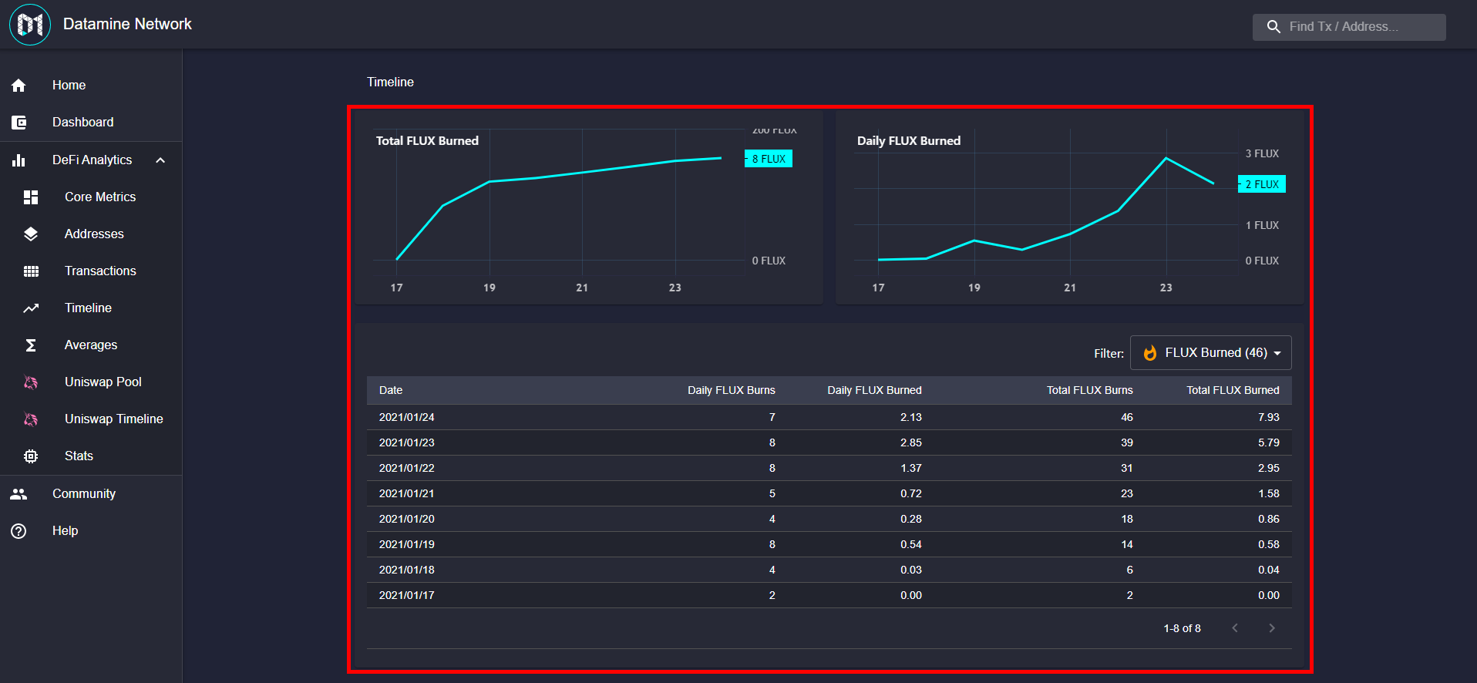The image size is (1477, 683).
Task: Click the Daily FLUX Burned chart
Action: [1070, 207]
